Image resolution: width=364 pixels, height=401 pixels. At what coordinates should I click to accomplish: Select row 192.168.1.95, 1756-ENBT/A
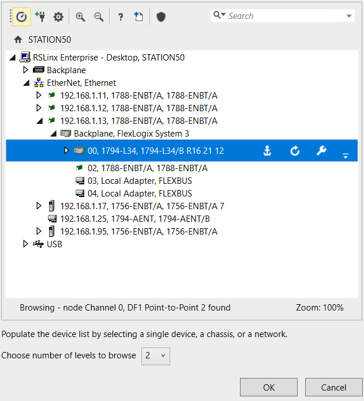(139, 231)
